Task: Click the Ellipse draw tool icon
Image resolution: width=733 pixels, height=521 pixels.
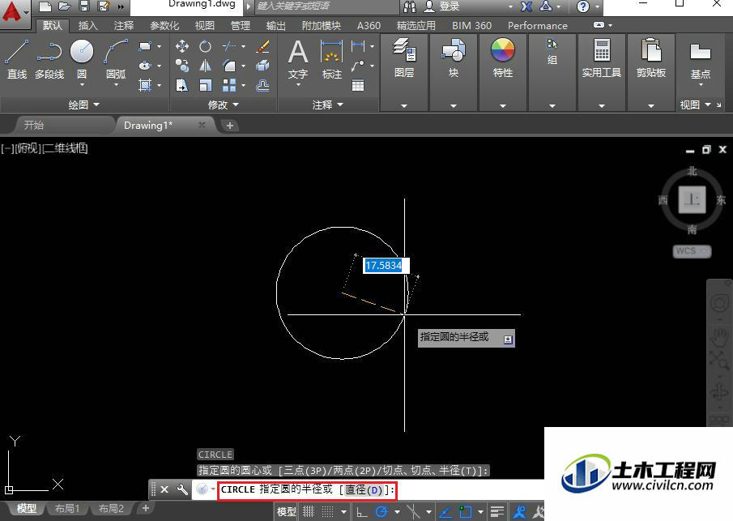Action: 145,66
